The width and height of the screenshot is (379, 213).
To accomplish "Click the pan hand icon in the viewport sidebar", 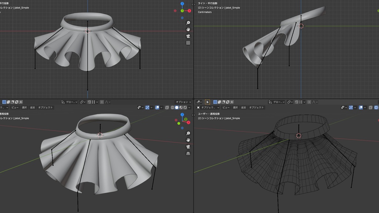I will pyautogui.click(x=188, y=29).
